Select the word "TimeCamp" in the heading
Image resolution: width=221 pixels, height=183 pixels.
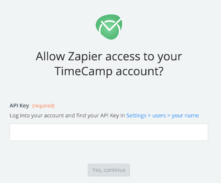coord(84,71)
